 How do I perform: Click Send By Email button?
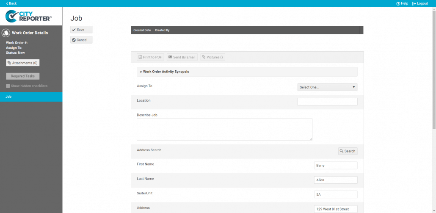pyautogui.click(x=182, y=57)
